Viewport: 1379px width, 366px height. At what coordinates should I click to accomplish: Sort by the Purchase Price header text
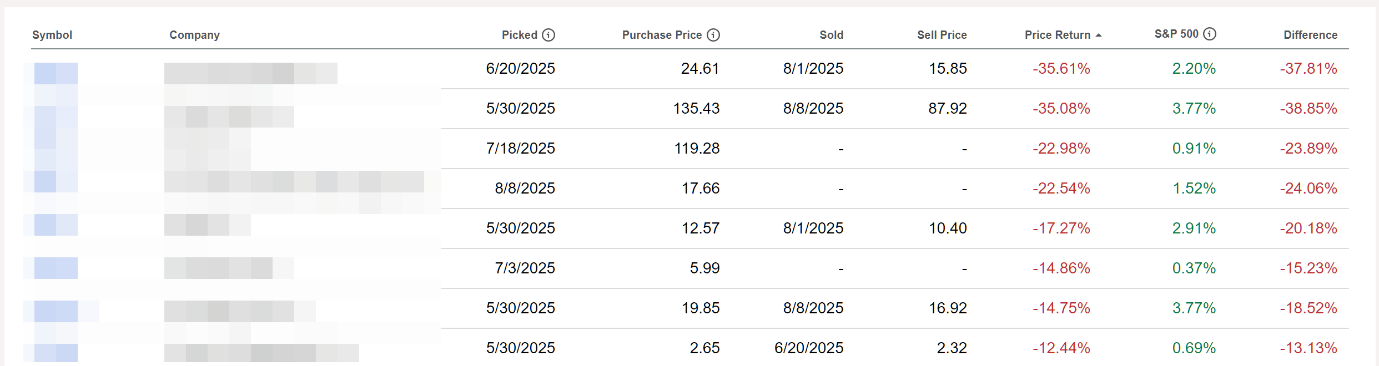[662, 35]
